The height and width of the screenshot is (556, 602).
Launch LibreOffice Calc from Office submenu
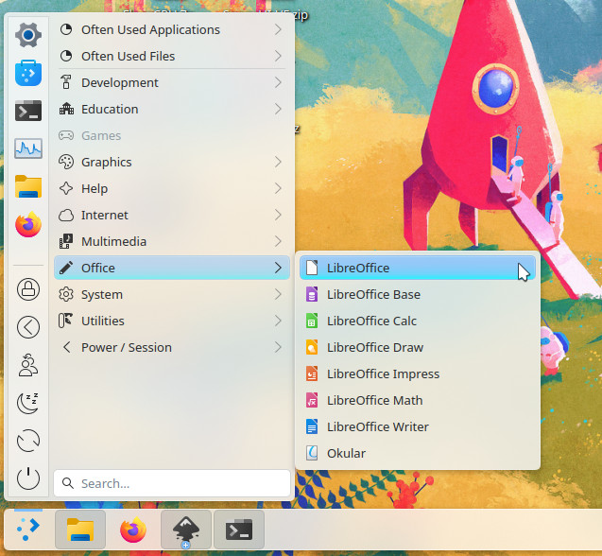coord(371,321)
